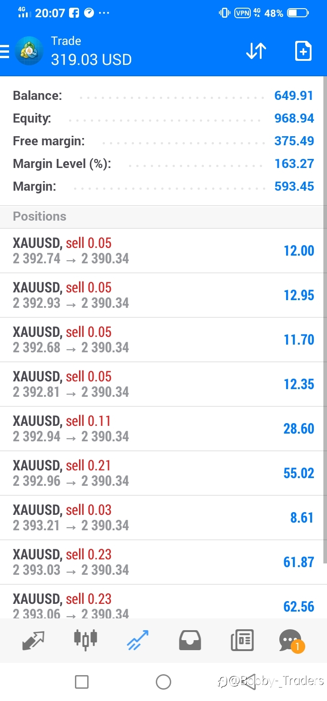
Task: Tap the position opened at 2 393.03
Action: coord(163,562)
